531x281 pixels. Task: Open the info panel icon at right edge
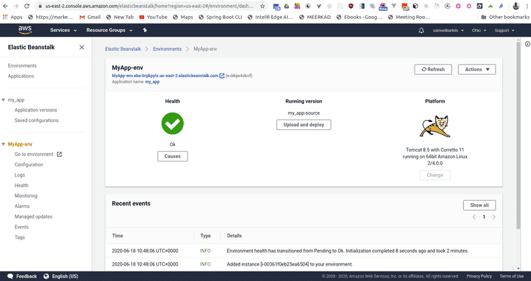coord(527,44)
